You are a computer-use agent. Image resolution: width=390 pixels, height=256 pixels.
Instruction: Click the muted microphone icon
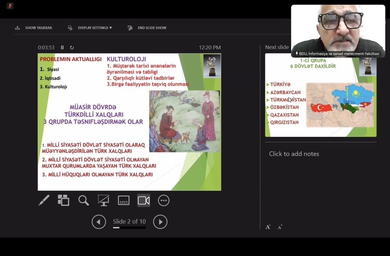tap(10, 6)
